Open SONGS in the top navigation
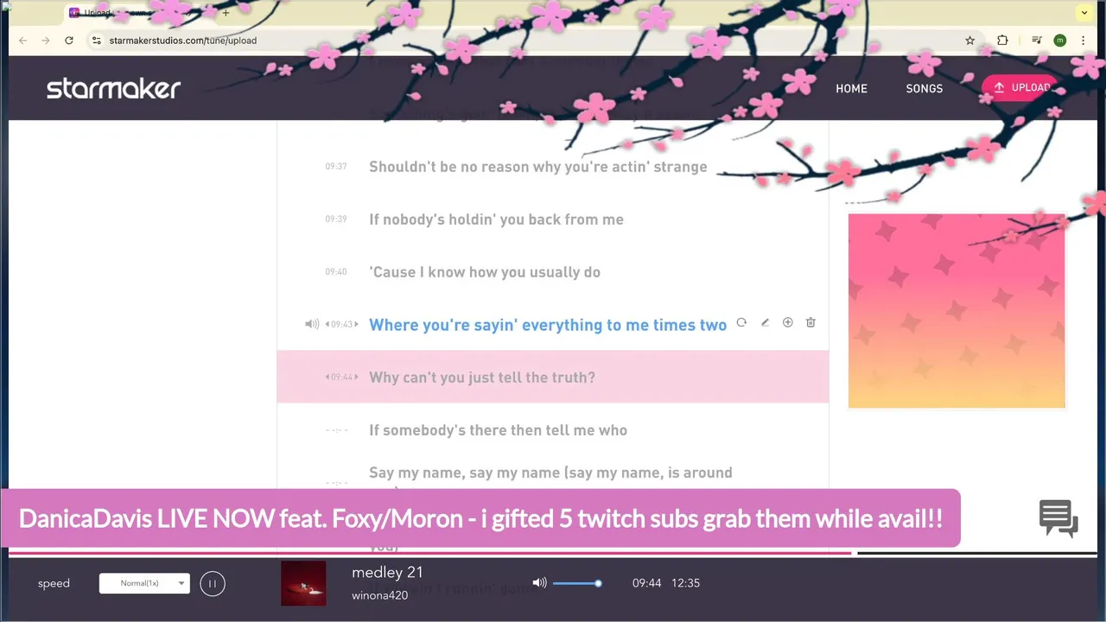 [x=924, y=88]
